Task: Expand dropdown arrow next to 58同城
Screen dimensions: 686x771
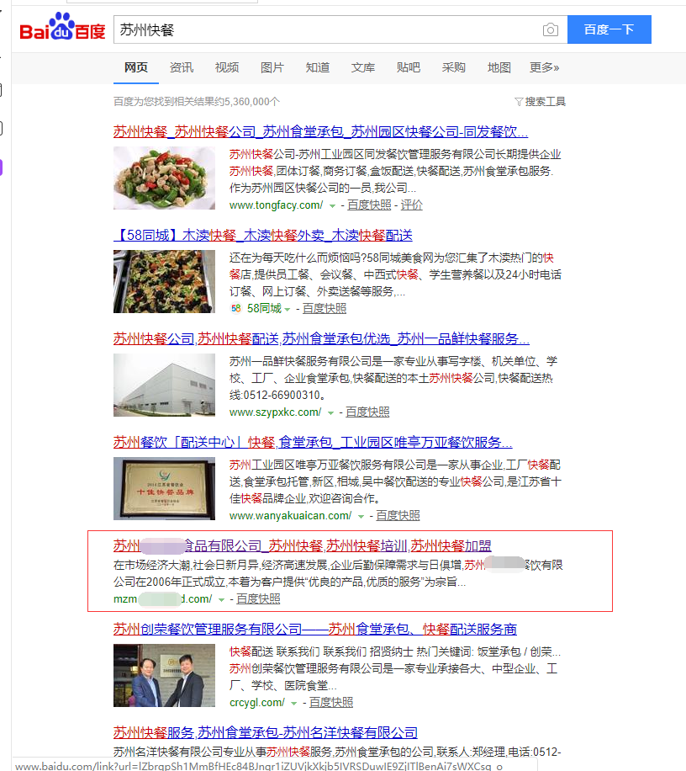Action: point(288,309)
